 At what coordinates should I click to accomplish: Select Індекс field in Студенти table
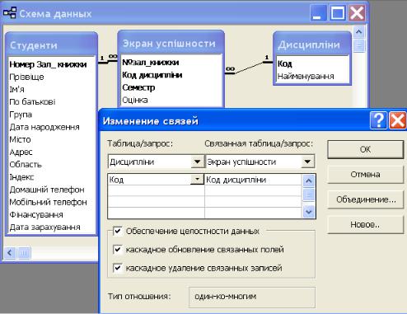21,177
